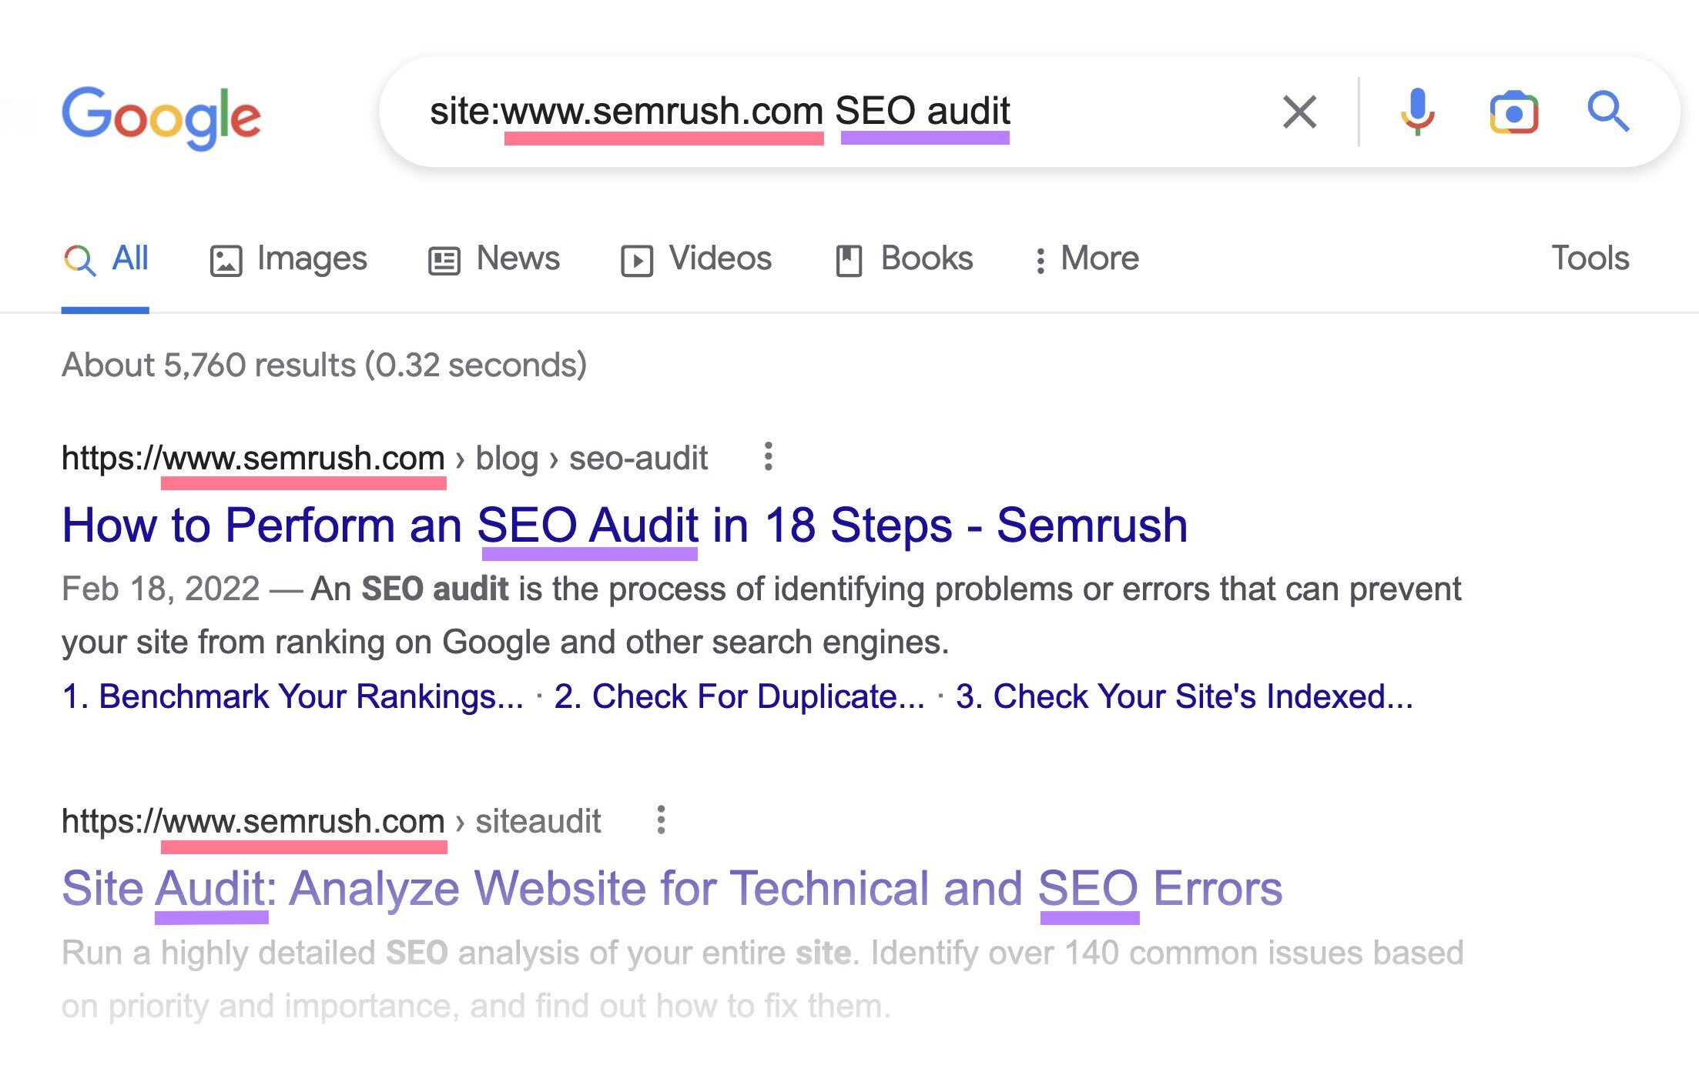This screenshot has width=1699, height=1085.
Task: Open "How to Perform an SEO Audit" result
Action: point(624,526)
